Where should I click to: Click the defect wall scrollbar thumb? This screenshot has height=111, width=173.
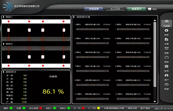155,54
